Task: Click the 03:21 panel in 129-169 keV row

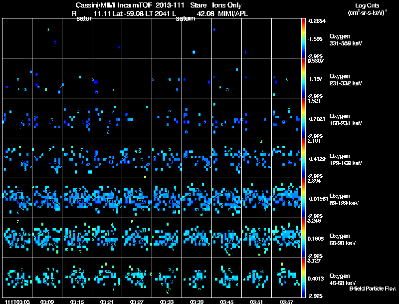Action: (x=107, y=158)
